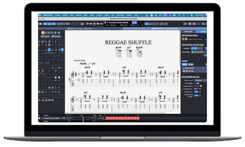Click the track instrument icon beside name
The width and height of the screenshot is (245, 147).
pyautogui.click(x=186, y=39)
